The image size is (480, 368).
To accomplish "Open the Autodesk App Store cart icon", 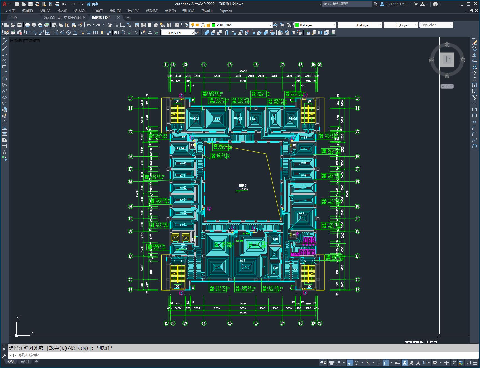I will tap(416, 4).
